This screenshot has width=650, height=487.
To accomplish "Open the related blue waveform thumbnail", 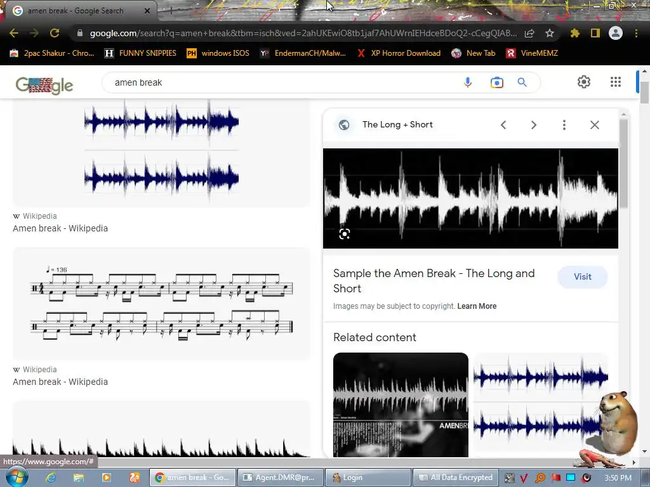I will [540, 401].
